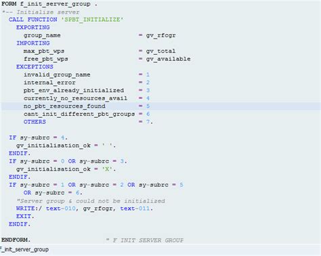321x256 pixels.
Task: Click highlighted no_pbt_resources_found line
Action: [x=160, y=106]
